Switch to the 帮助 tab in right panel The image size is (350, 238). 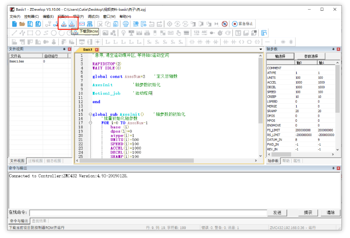pyautogui.click(x=286, y=161)
